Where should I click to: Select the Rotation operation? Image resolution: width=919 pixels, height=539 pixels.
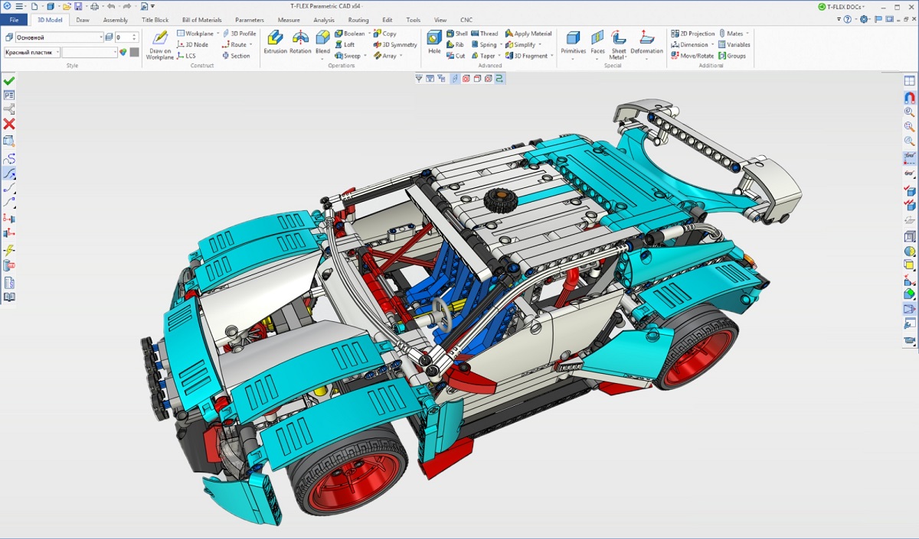[300, 42]
